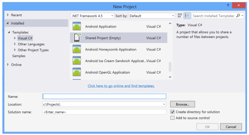Screen dimensions: 249x135
Task: Click the Solution name input field
Action: [104, 112]
